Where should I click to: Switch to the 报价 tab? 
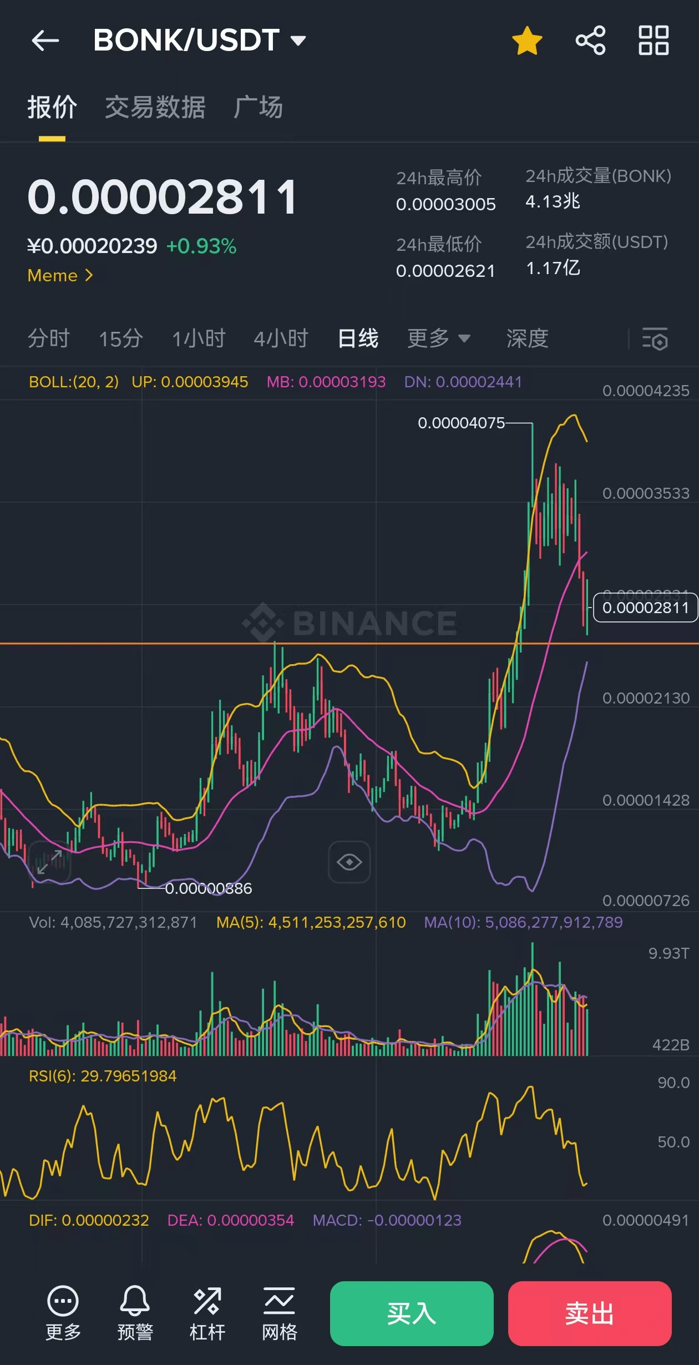[x=52, y=107]
